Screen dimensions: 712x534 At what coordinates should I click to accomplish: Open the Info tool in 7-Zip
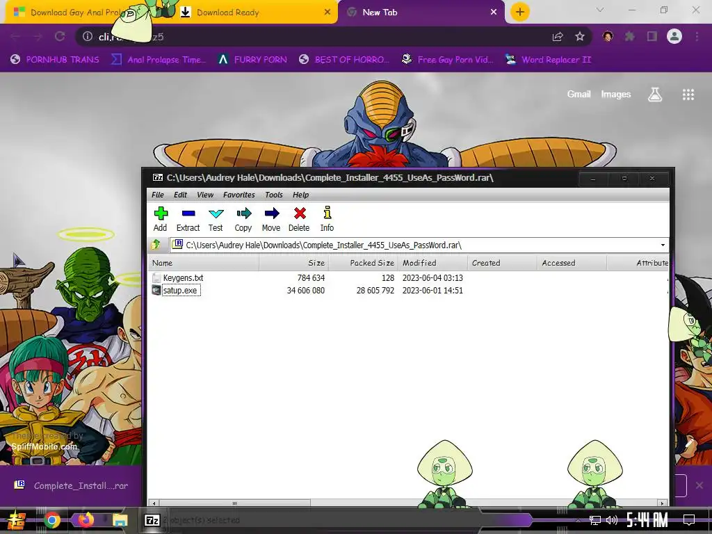327,219
